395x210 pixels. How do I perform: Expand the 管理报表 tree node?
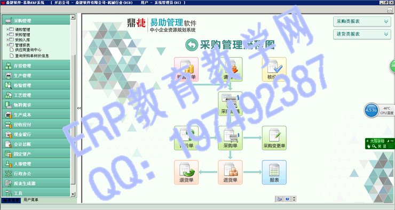coord(7,45)
